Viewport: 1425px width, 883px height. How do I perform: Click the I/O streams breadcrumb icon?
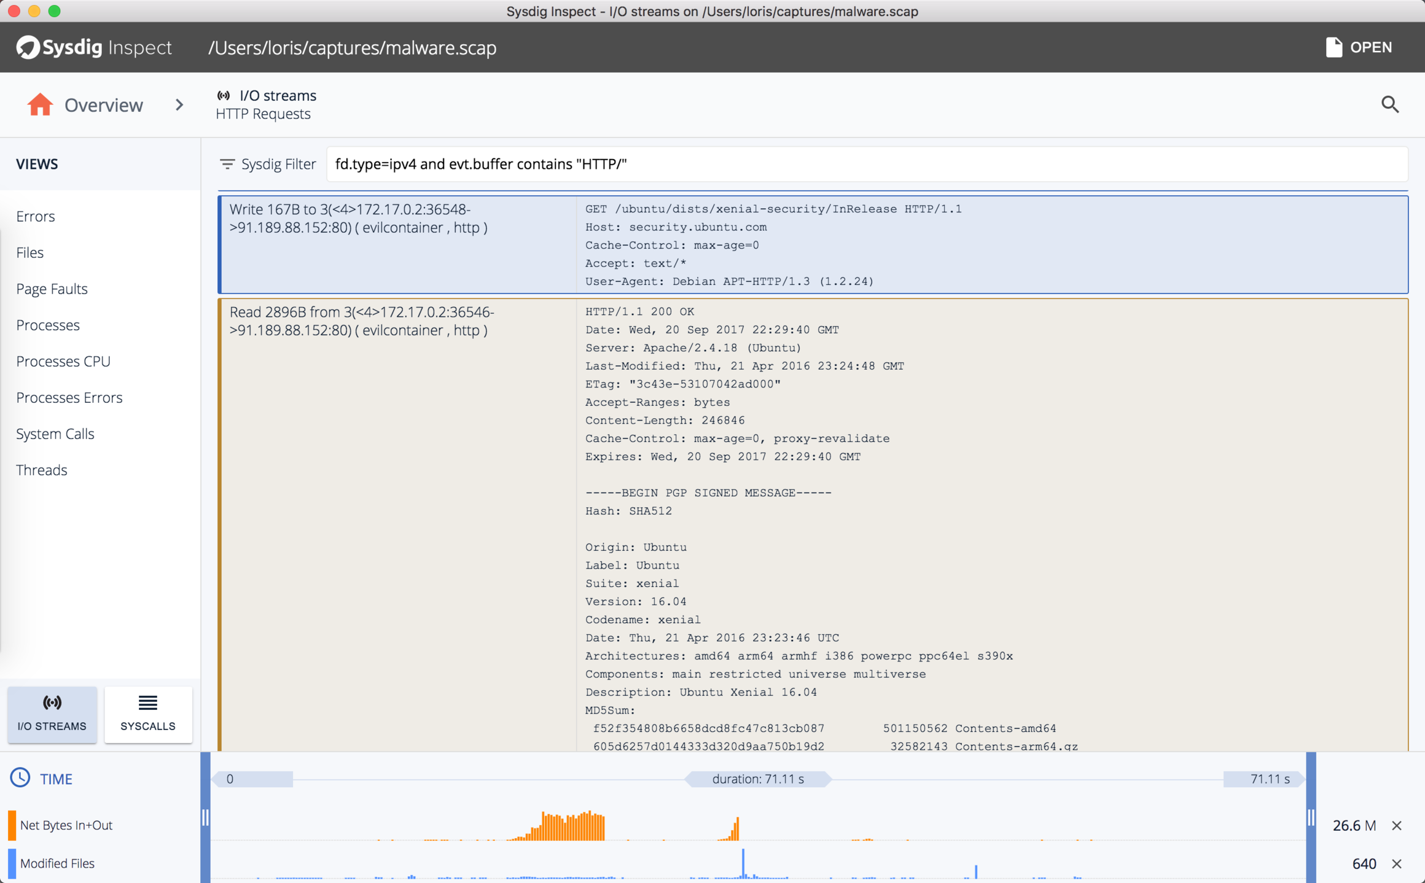225,95
